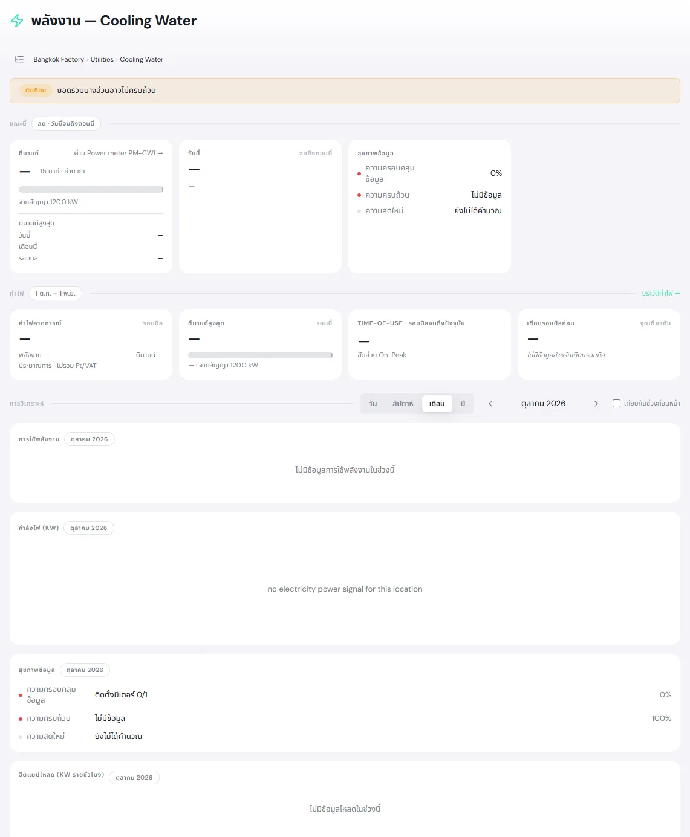Click the เทียบรอบบิลก่อน card heading
Viewport: 690px width, 837px height.
[550, 323]
